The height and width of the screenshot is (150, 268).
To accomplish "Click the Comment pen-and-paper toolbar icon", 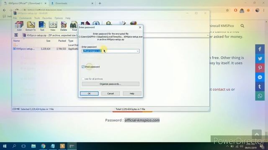I will tap(122, 23).
